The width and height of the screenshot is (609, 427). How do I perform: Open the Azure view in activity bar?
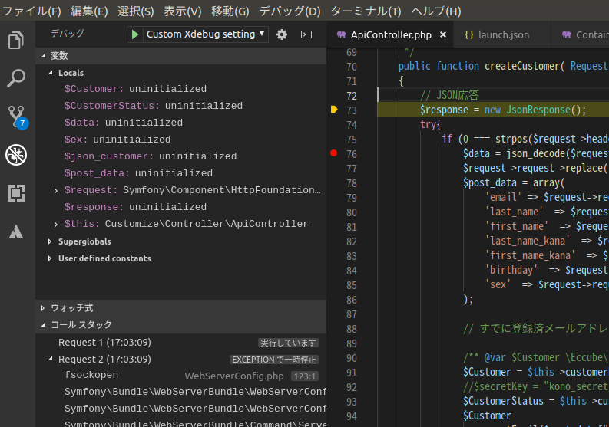coord(16,232)
